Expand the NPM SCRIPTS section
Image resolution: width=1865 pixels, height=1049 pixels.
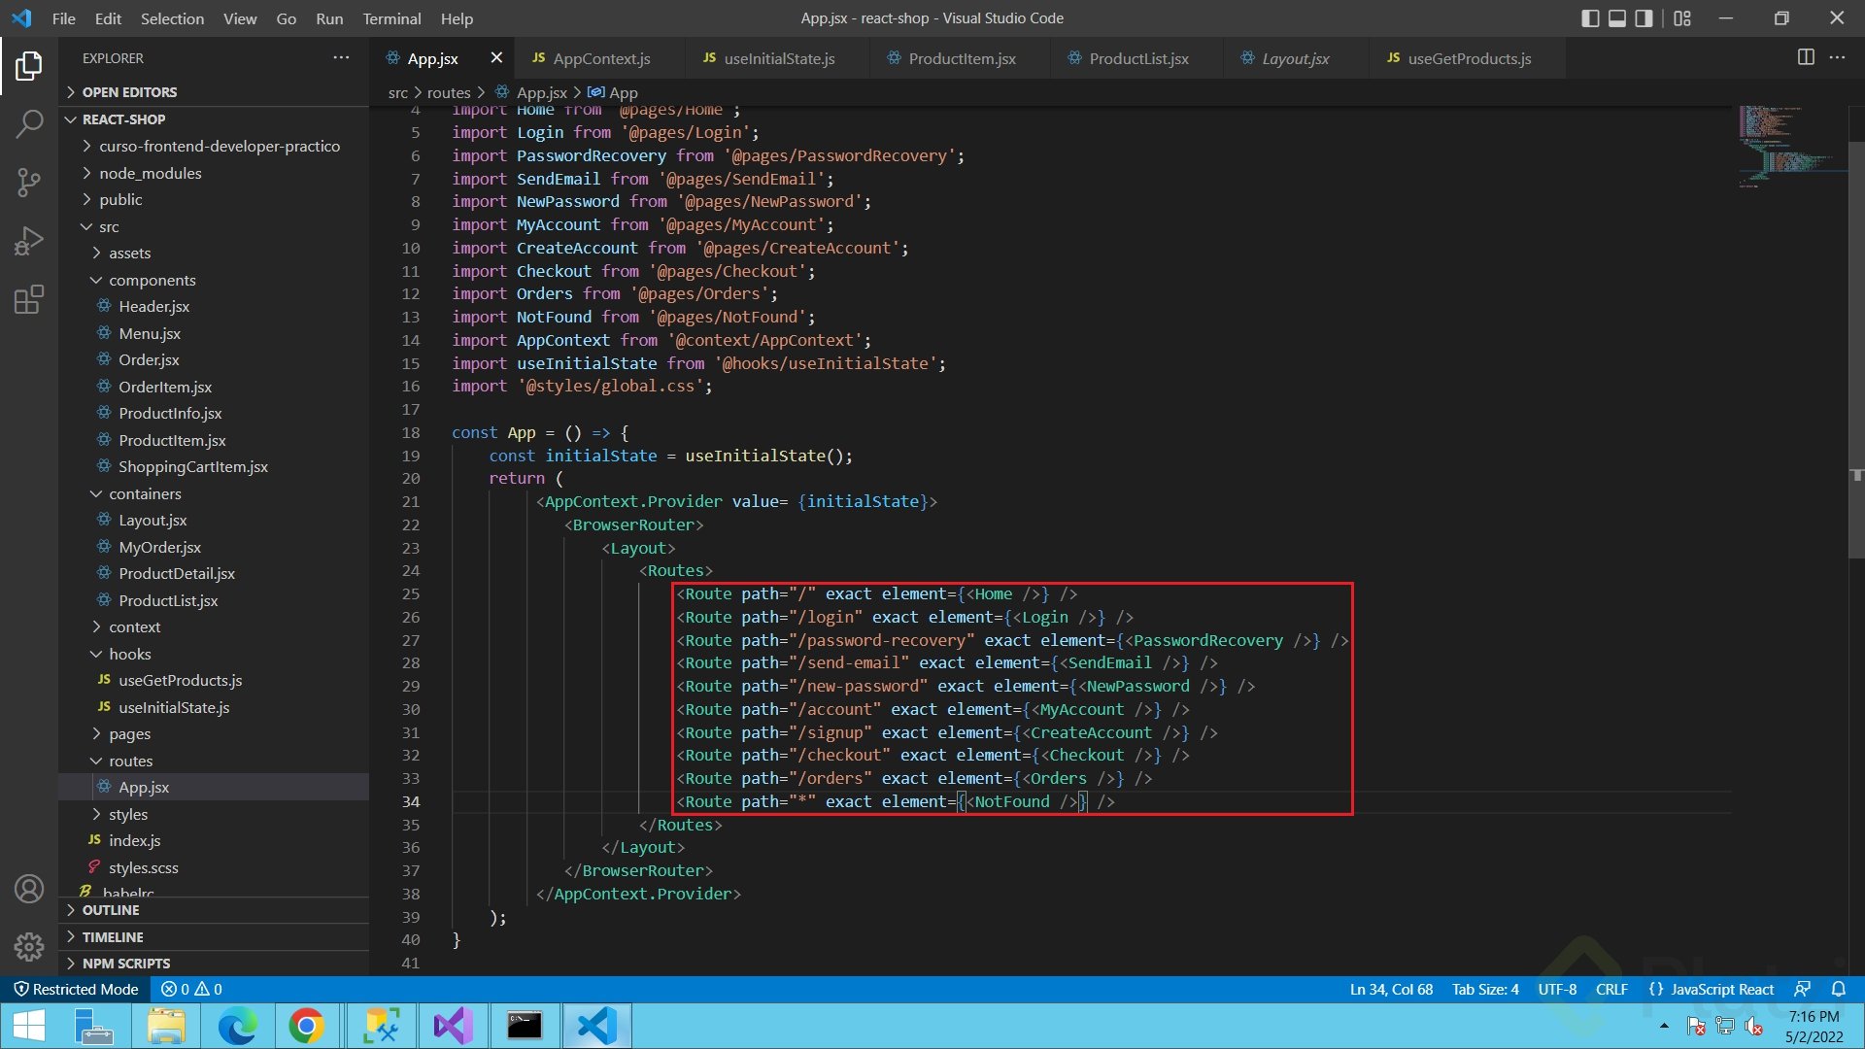click(x=125, y=964)
